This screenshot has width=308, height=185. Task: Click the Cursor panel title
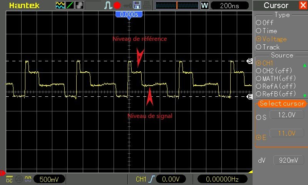(276, 5)
